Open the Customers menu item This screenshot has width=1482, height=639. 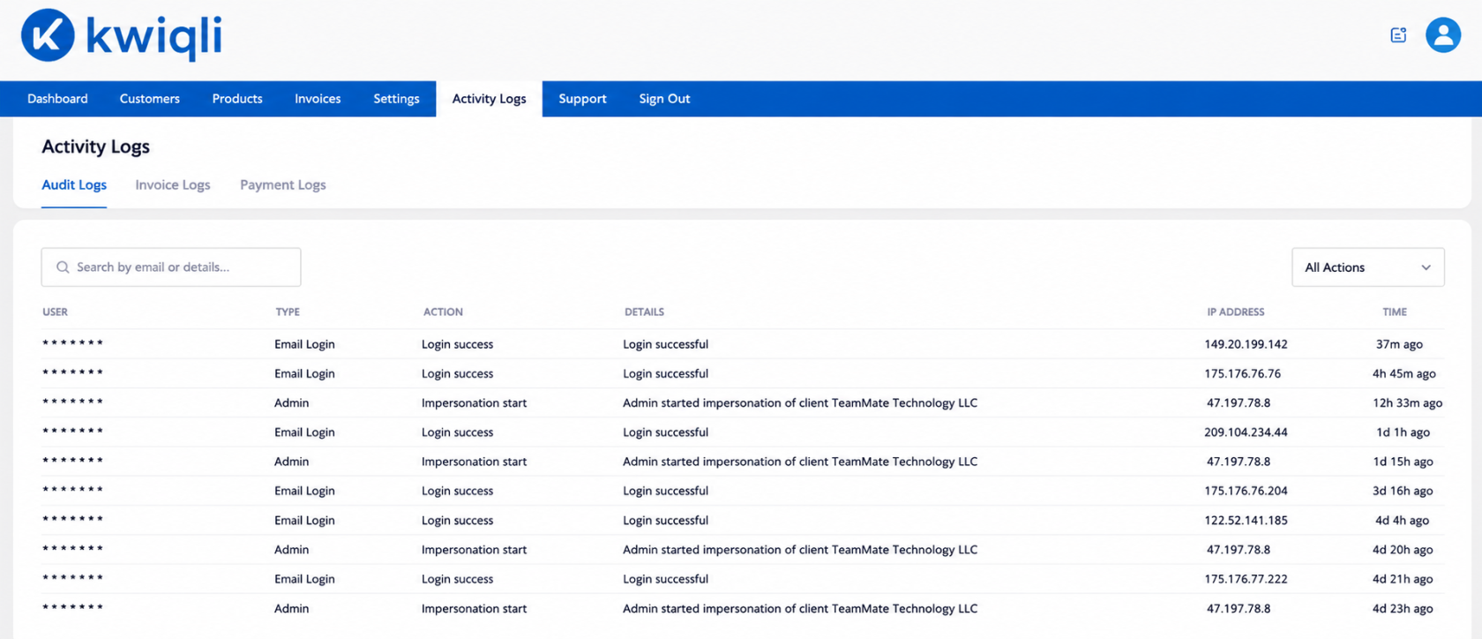click(150, 99)
